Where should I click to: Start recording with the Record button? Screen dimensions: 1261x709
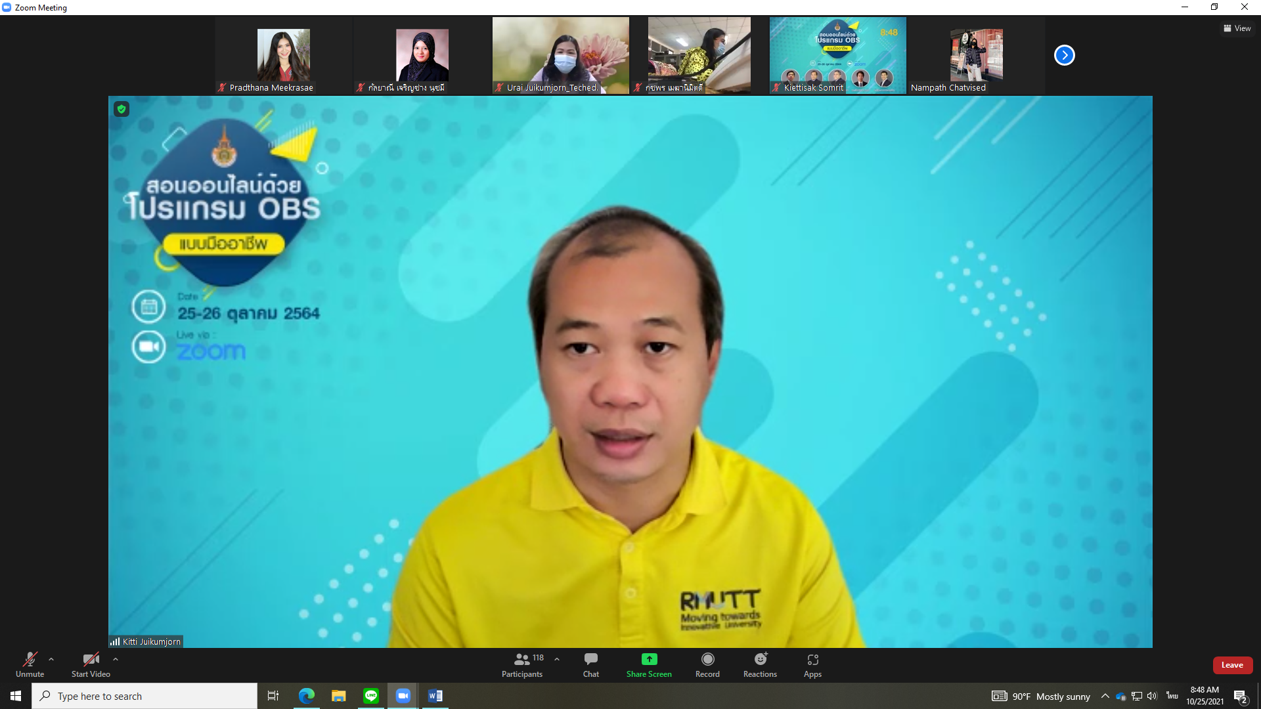click(707, 664)
